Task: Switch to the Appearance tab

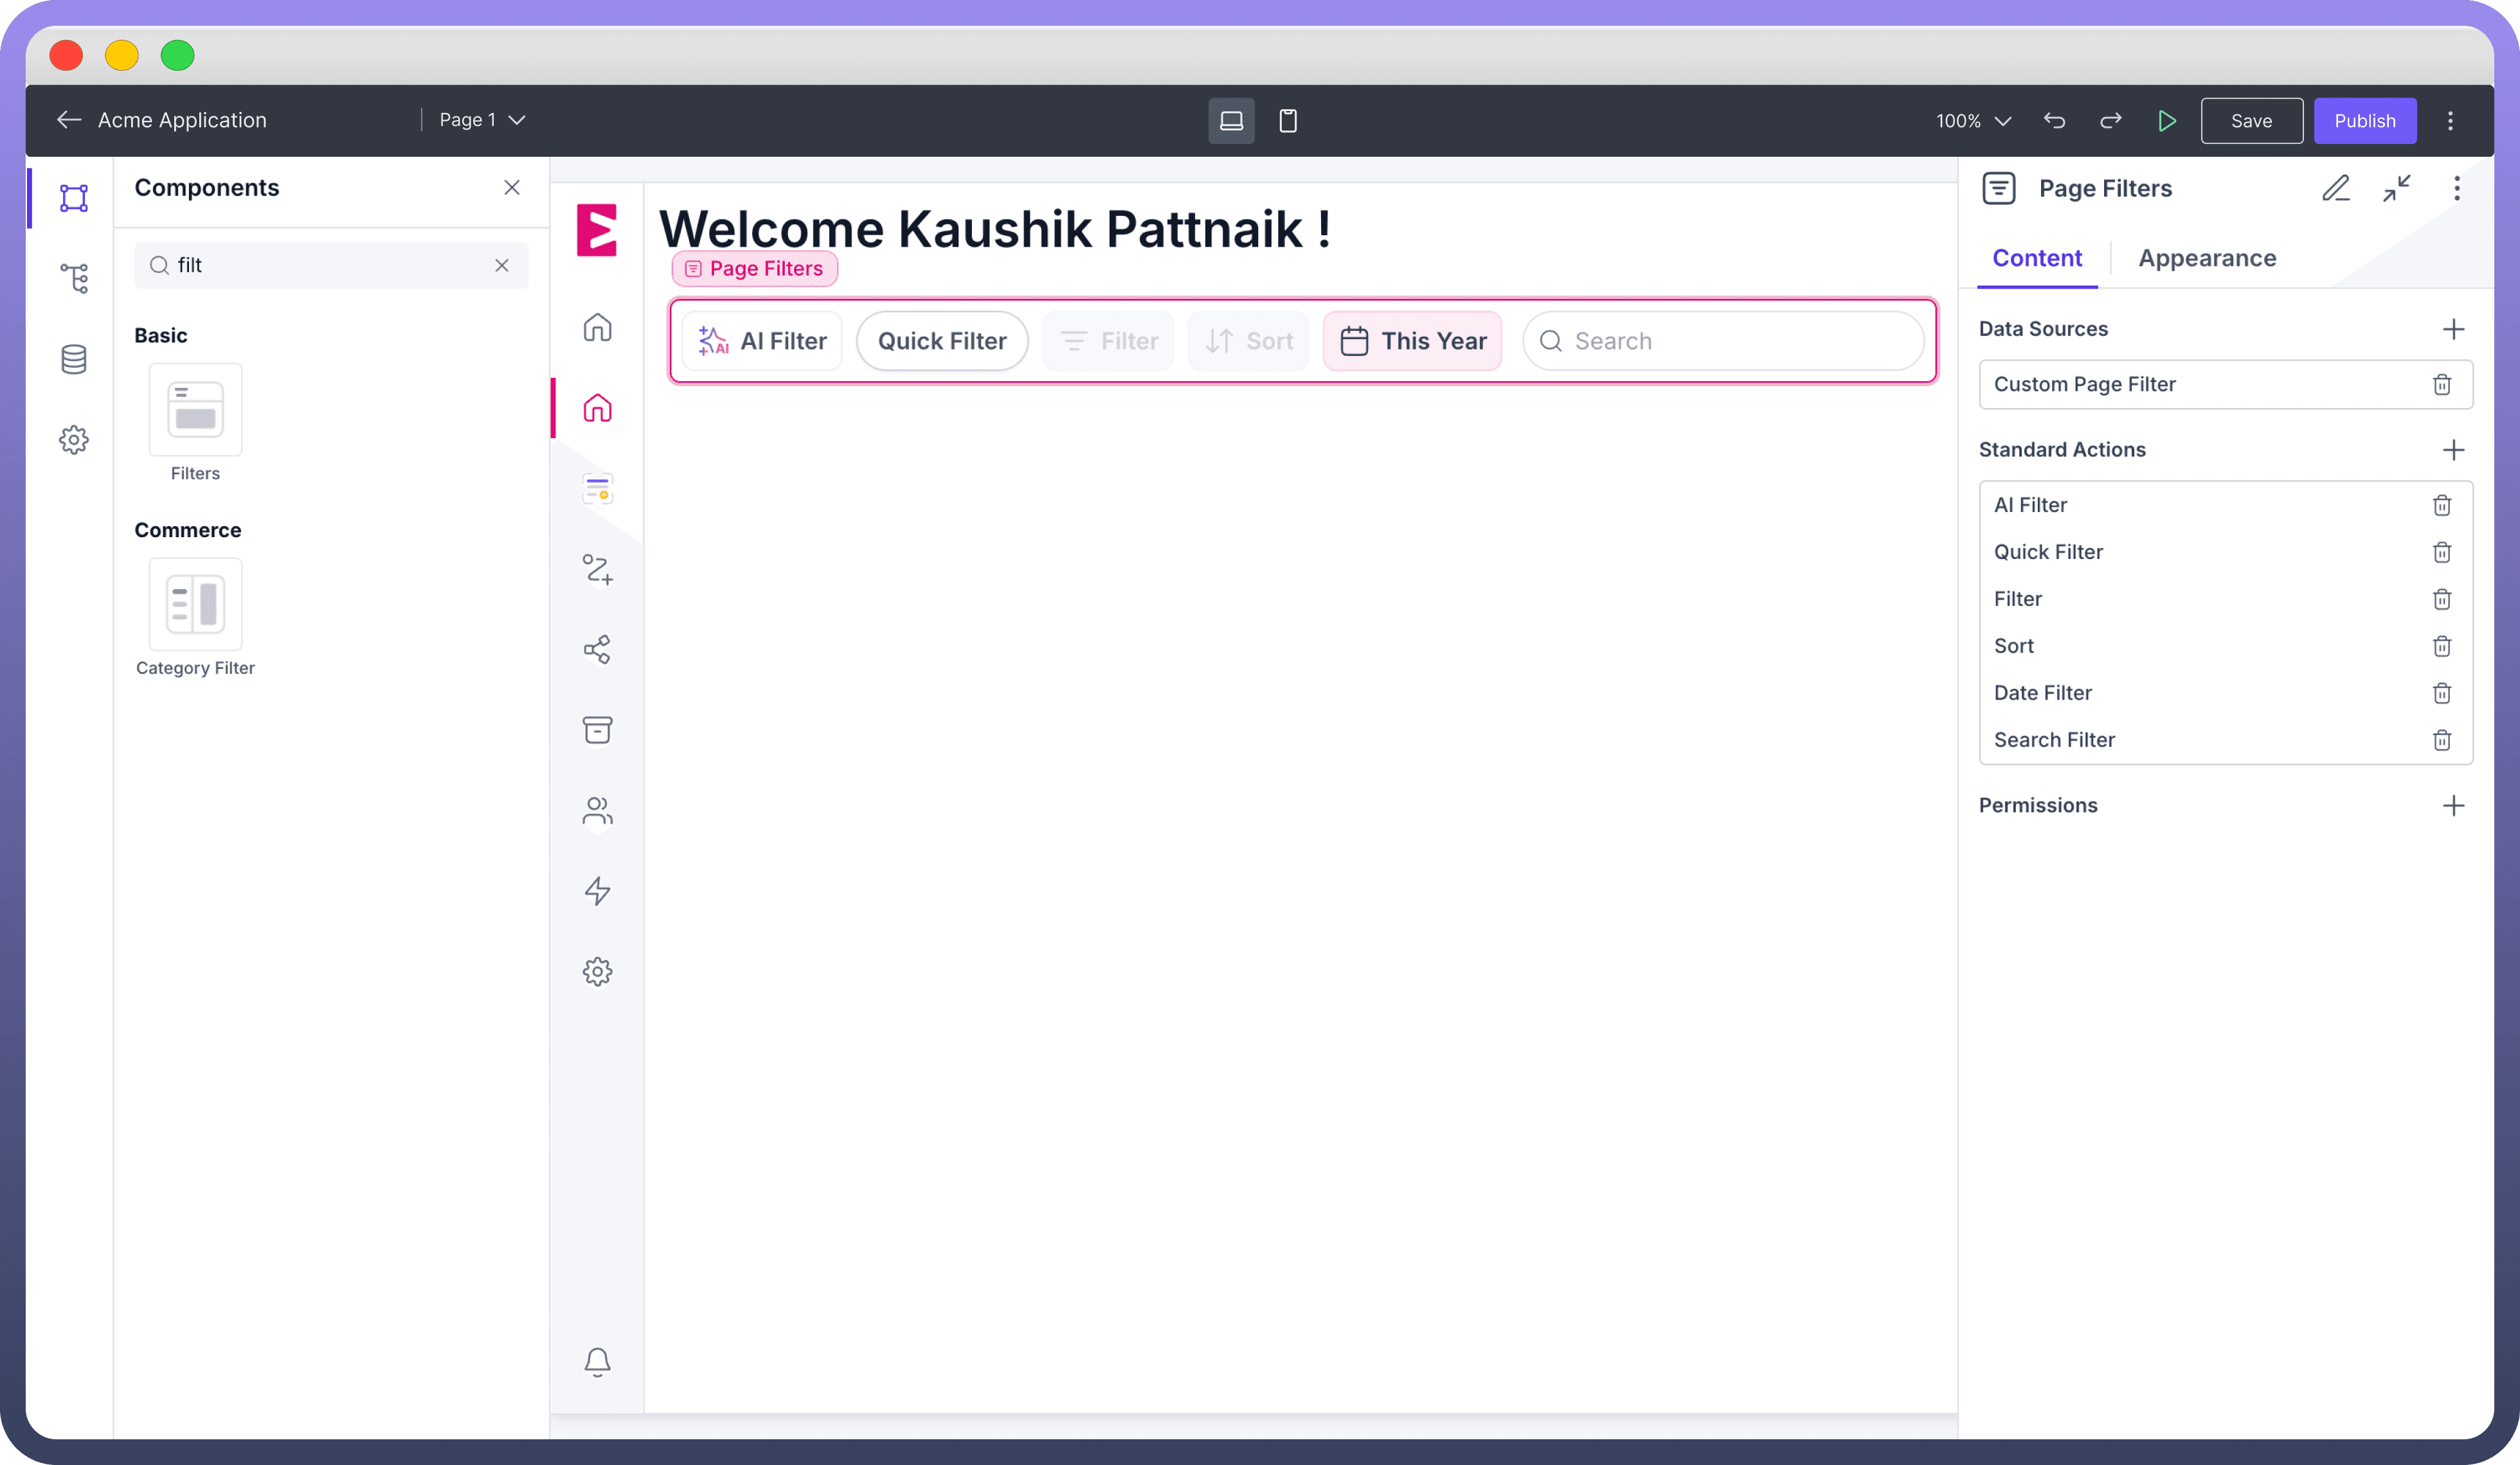Action: (x=2207, y=259)
